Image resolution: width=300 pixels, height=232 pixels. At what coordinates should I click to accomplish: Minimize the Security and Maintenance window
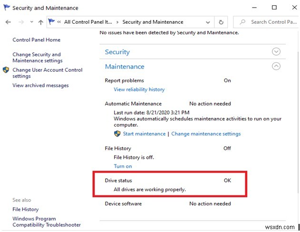tap(254, 8)
